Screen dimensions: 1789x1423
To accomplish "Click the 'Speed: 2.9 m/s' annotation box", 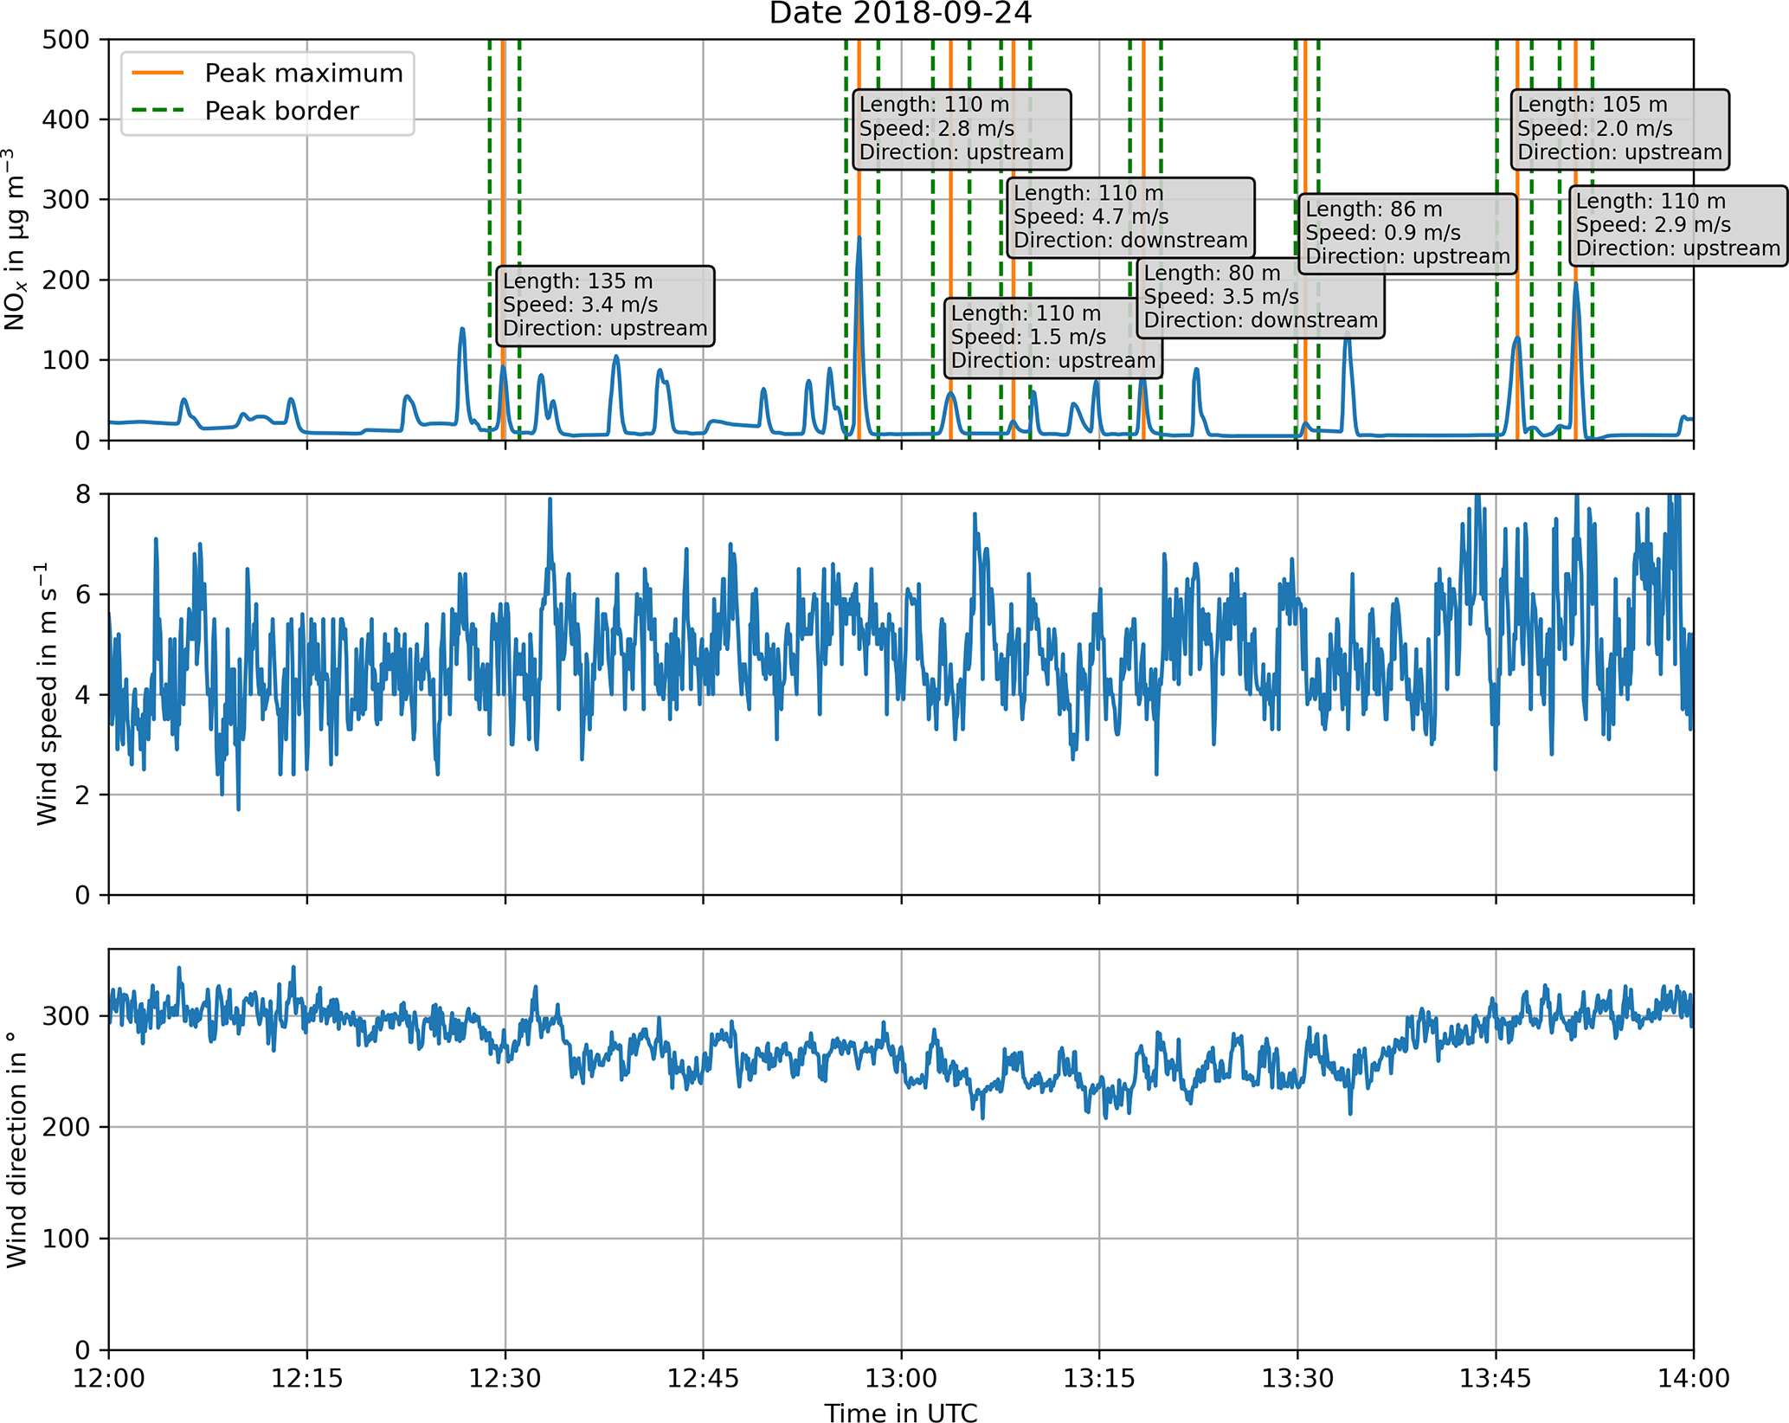I will tap(1677, 225).
